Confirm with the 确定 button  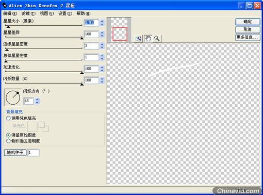tap(248, 22)
